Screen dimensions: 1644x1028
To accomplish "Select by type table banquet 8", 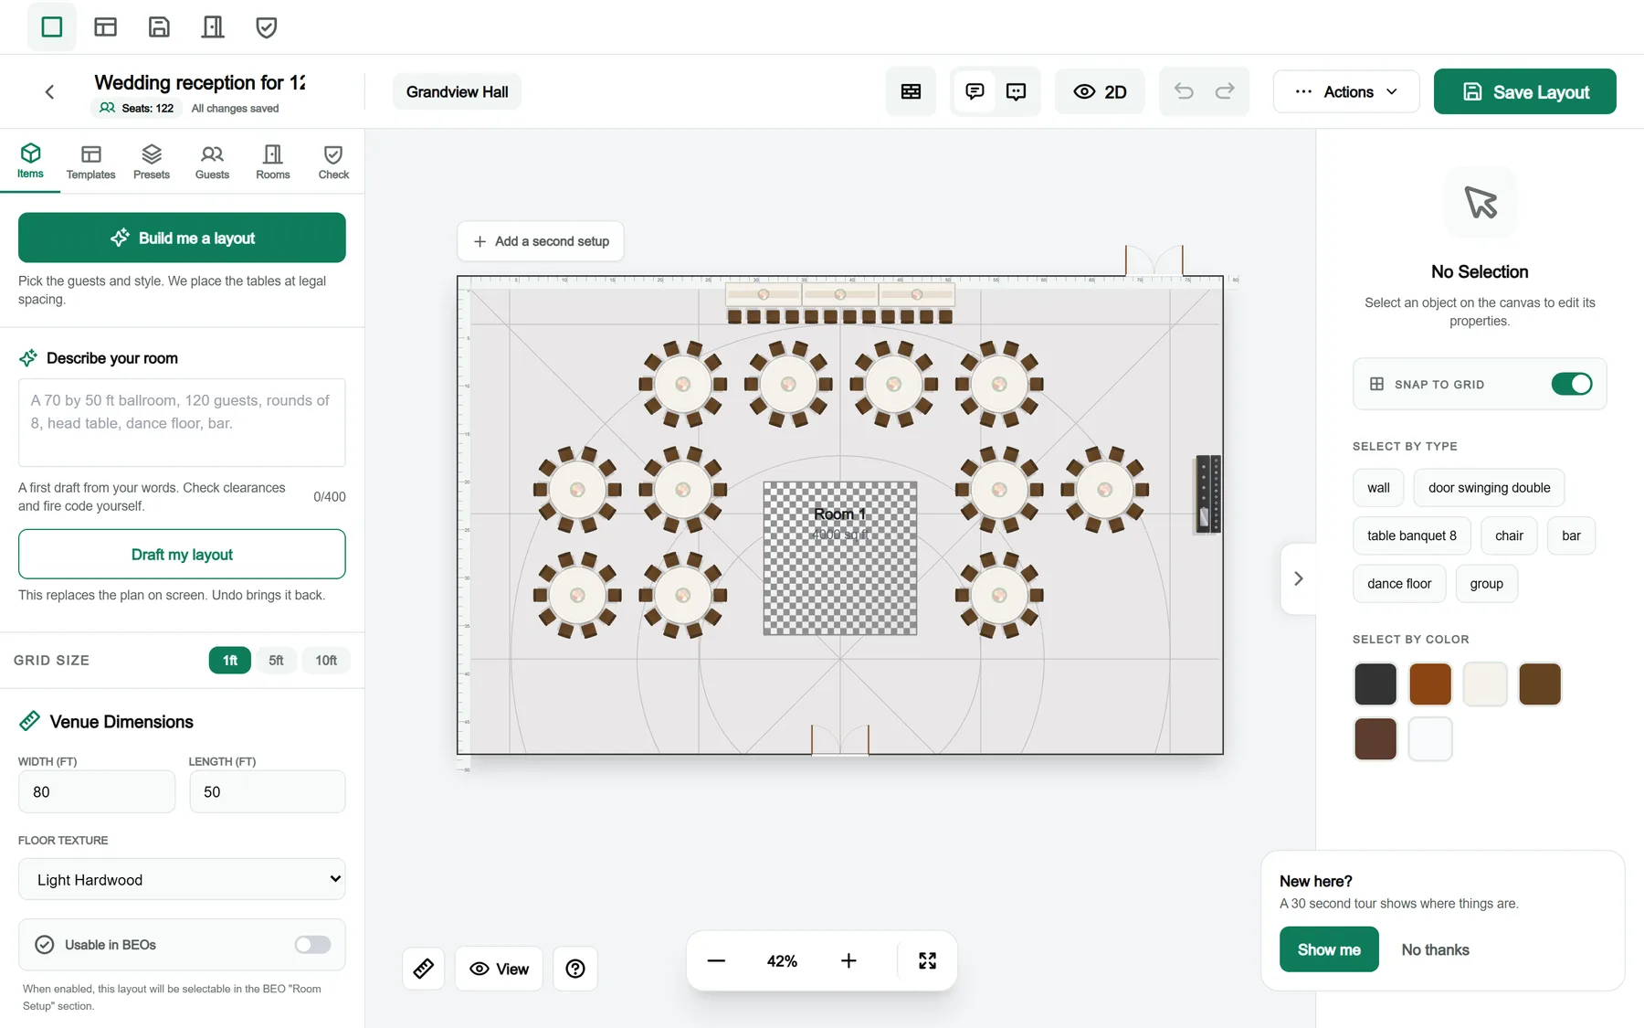I will point(1412,535).
